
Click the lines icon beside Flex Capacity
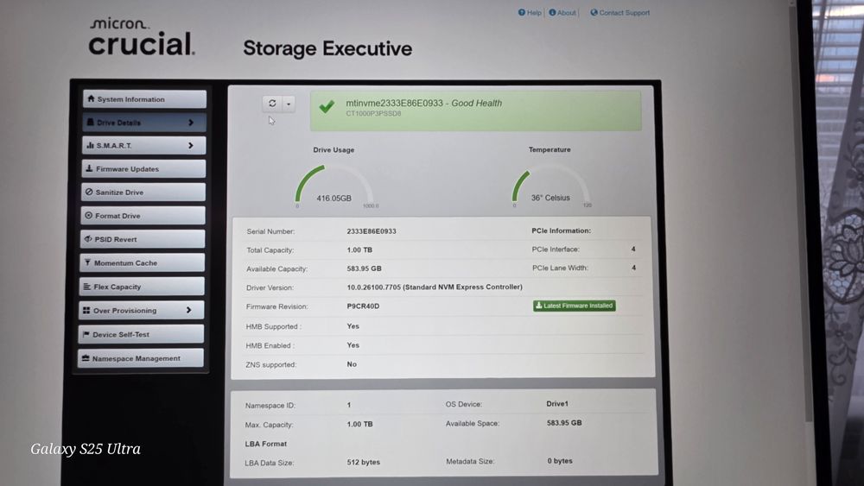point(86,287)
